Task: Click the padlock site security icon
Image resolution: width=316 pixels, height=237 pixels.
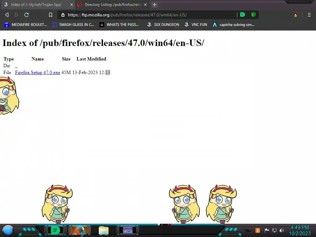Action: 63,15
